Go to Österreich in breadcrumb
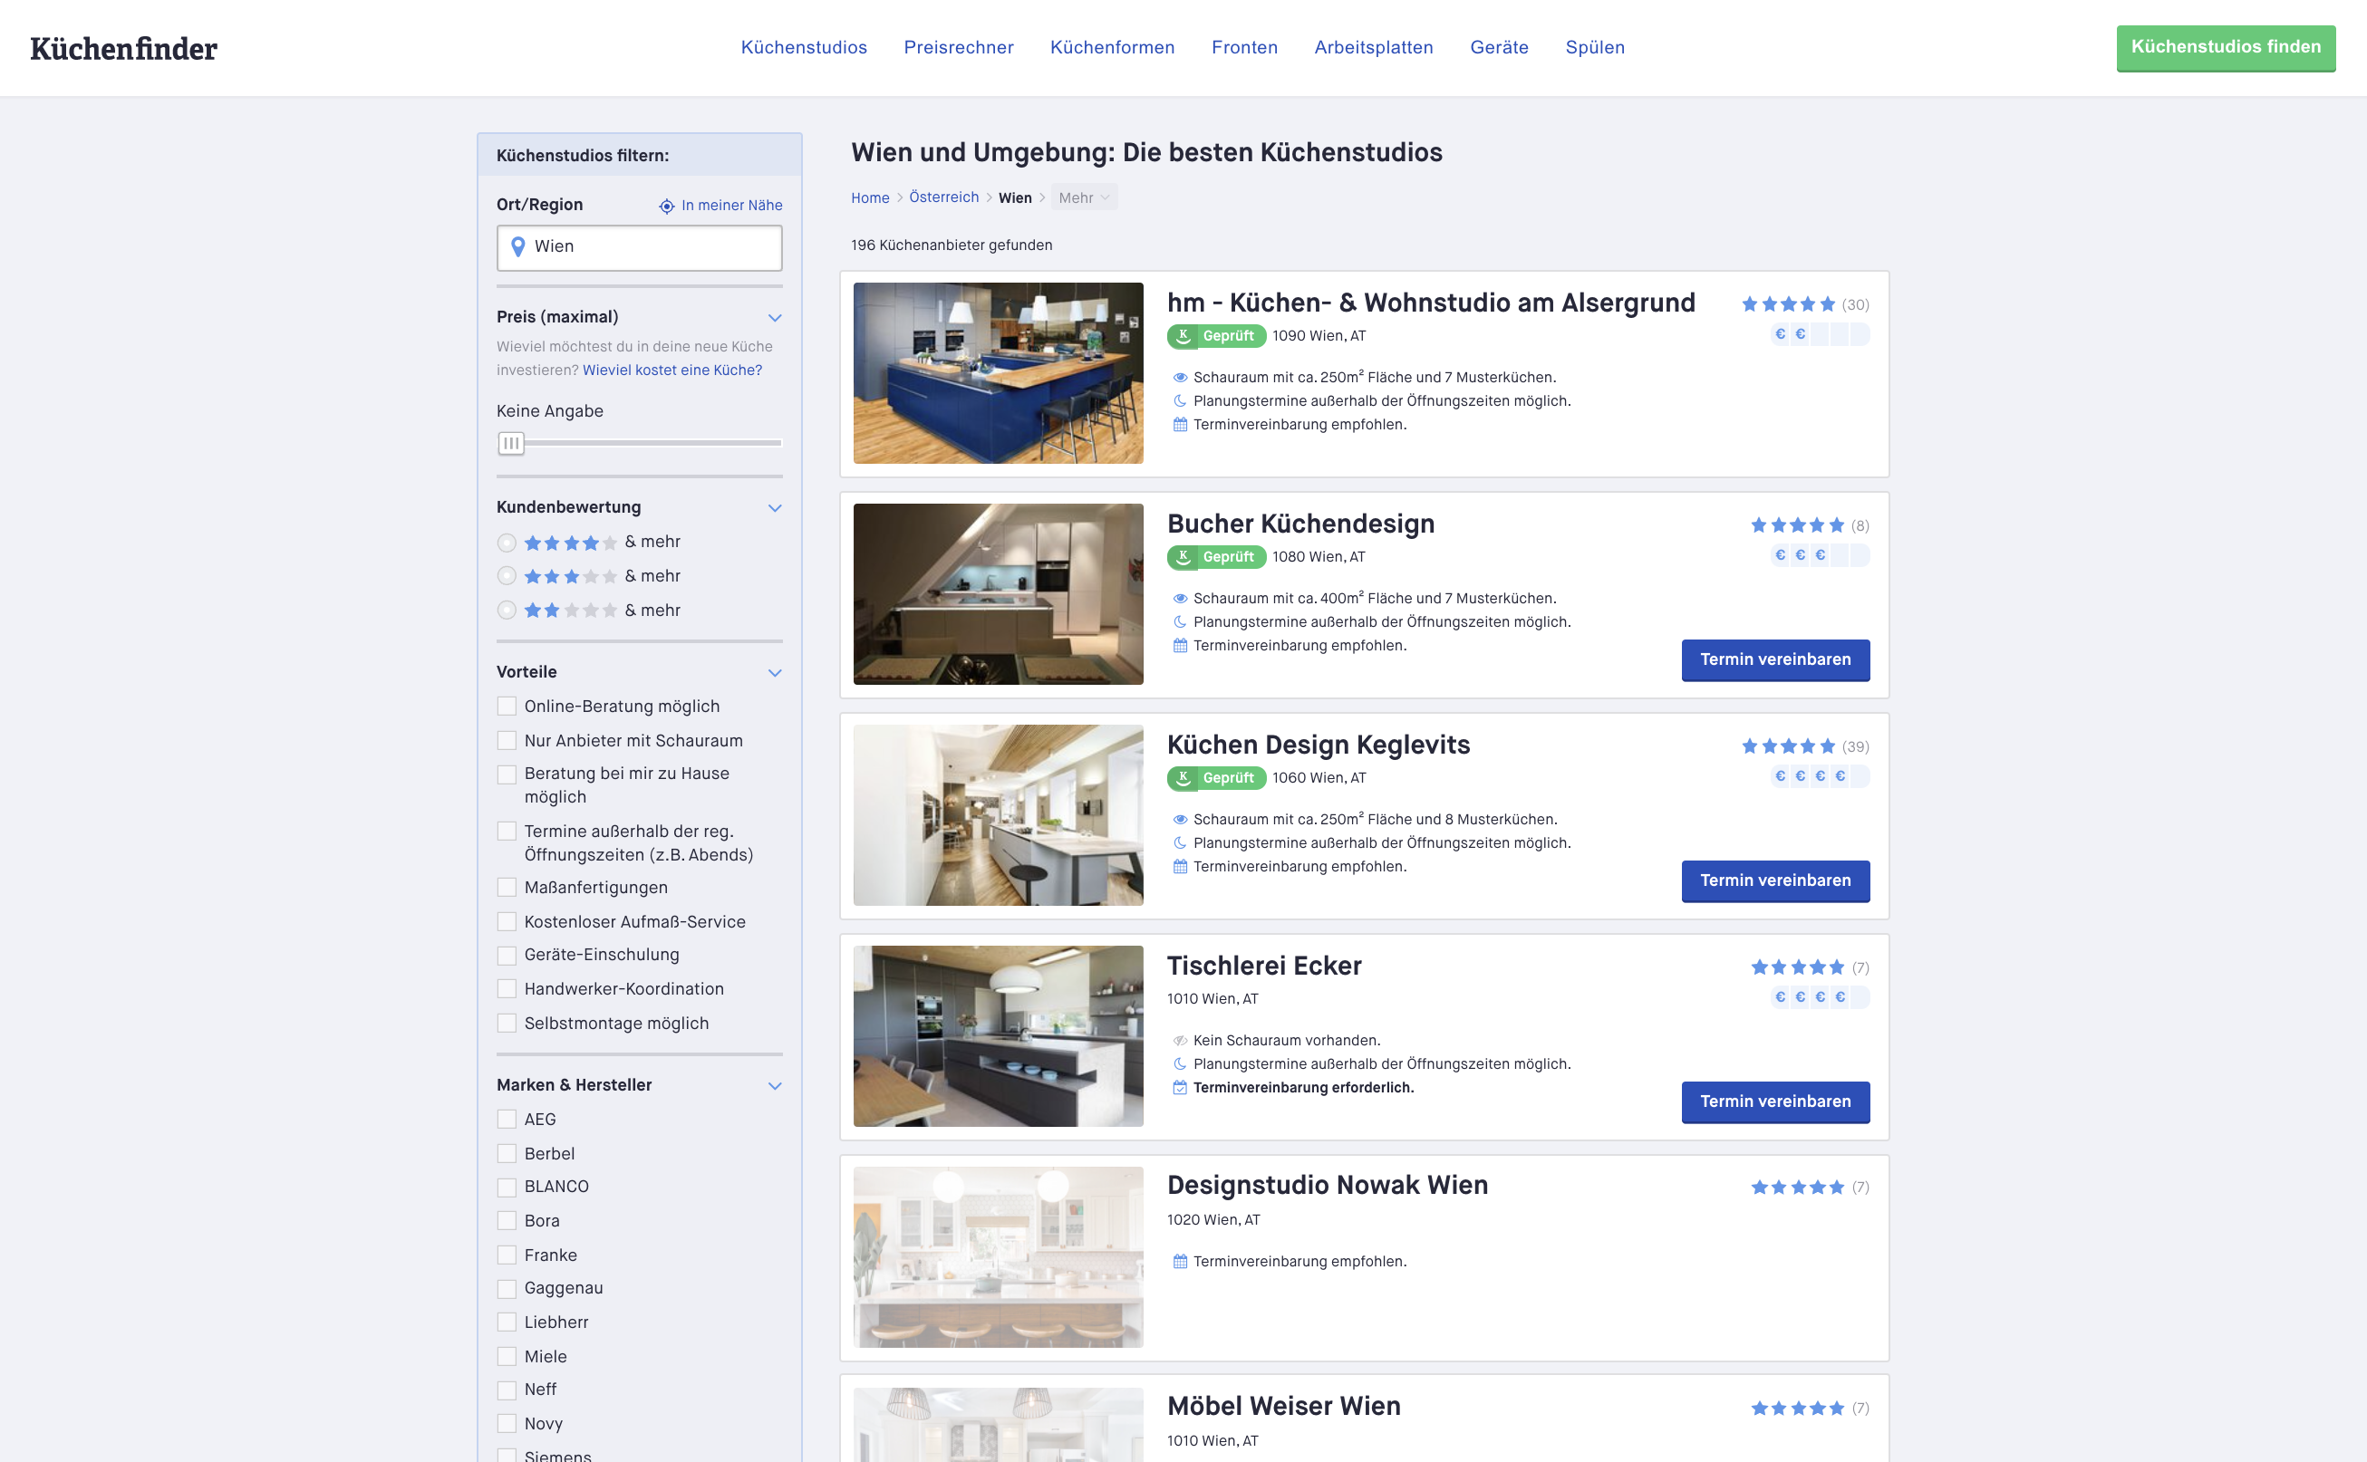The width and height of the screenshot is (2367, 1462). pyautogui.click(x=943, y=197)
